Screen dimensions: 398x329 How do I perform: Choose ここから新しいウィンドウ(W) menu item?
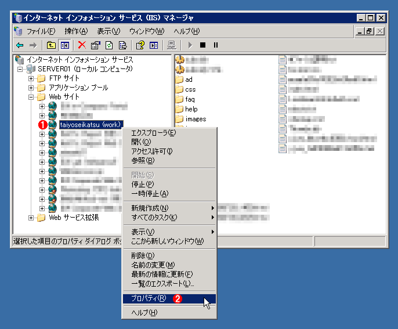(x=169, y=241)
